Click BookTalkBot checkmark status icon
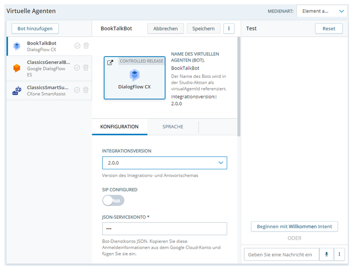352x271 pixels. coord(77,46)
